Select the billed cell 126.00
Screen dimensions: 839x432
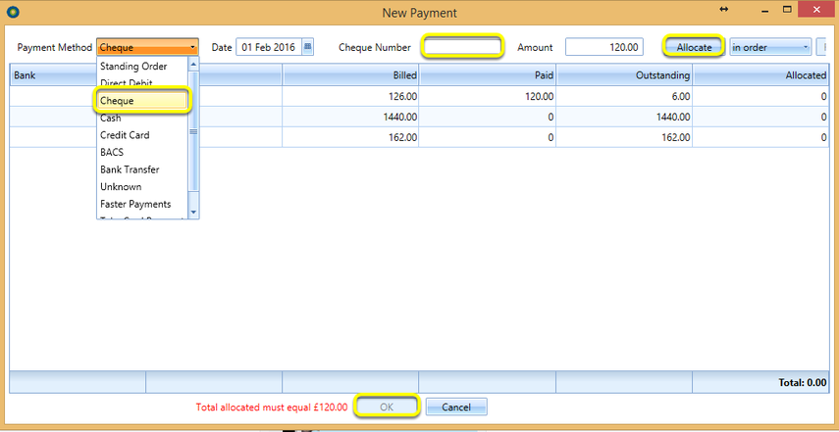tap(350, 97)
